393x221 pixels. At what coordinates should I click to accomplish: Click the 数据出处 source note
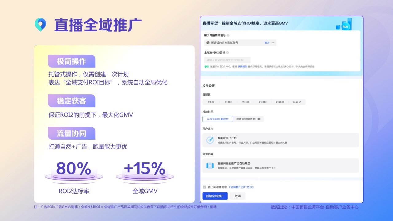click(x=315, y=207)
